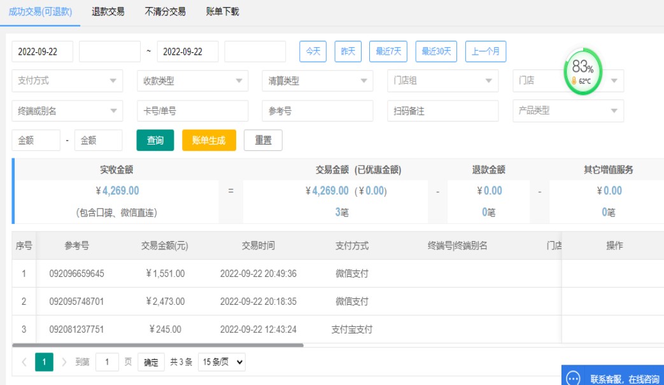Click the customer service chat bubble icon
664x385 pixels.
pos(573,378)
